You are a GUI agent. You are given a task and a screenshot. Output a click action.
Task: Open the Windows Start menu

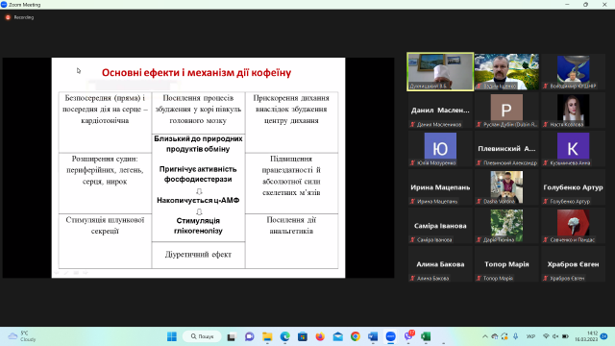pyautogui.click(x=172, y=336)
